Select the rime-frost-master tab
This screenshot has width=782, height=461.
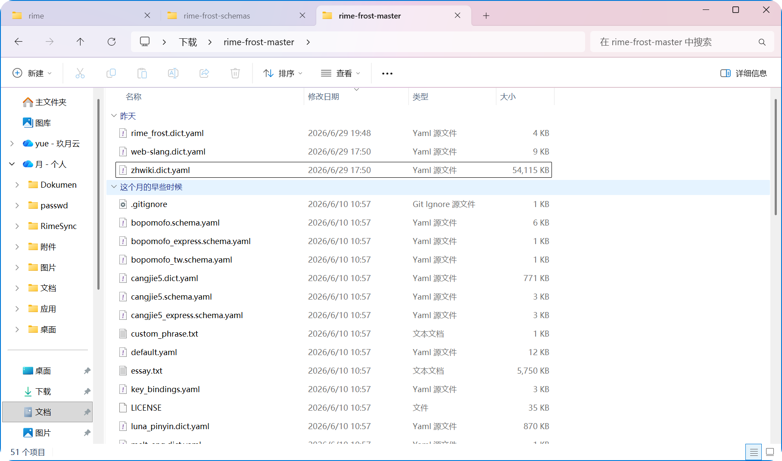(393, 16)
